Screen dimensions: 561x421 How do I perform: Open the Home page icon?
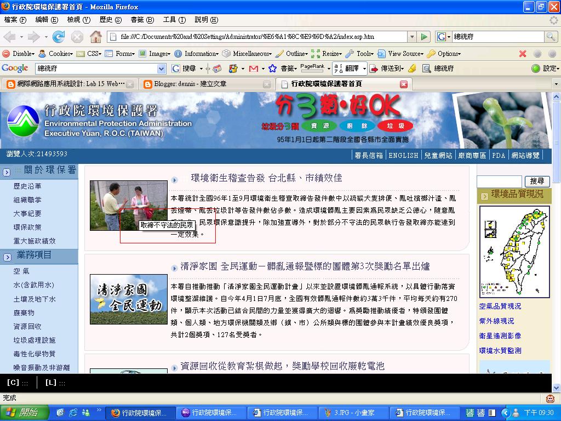tap(95, 37)
